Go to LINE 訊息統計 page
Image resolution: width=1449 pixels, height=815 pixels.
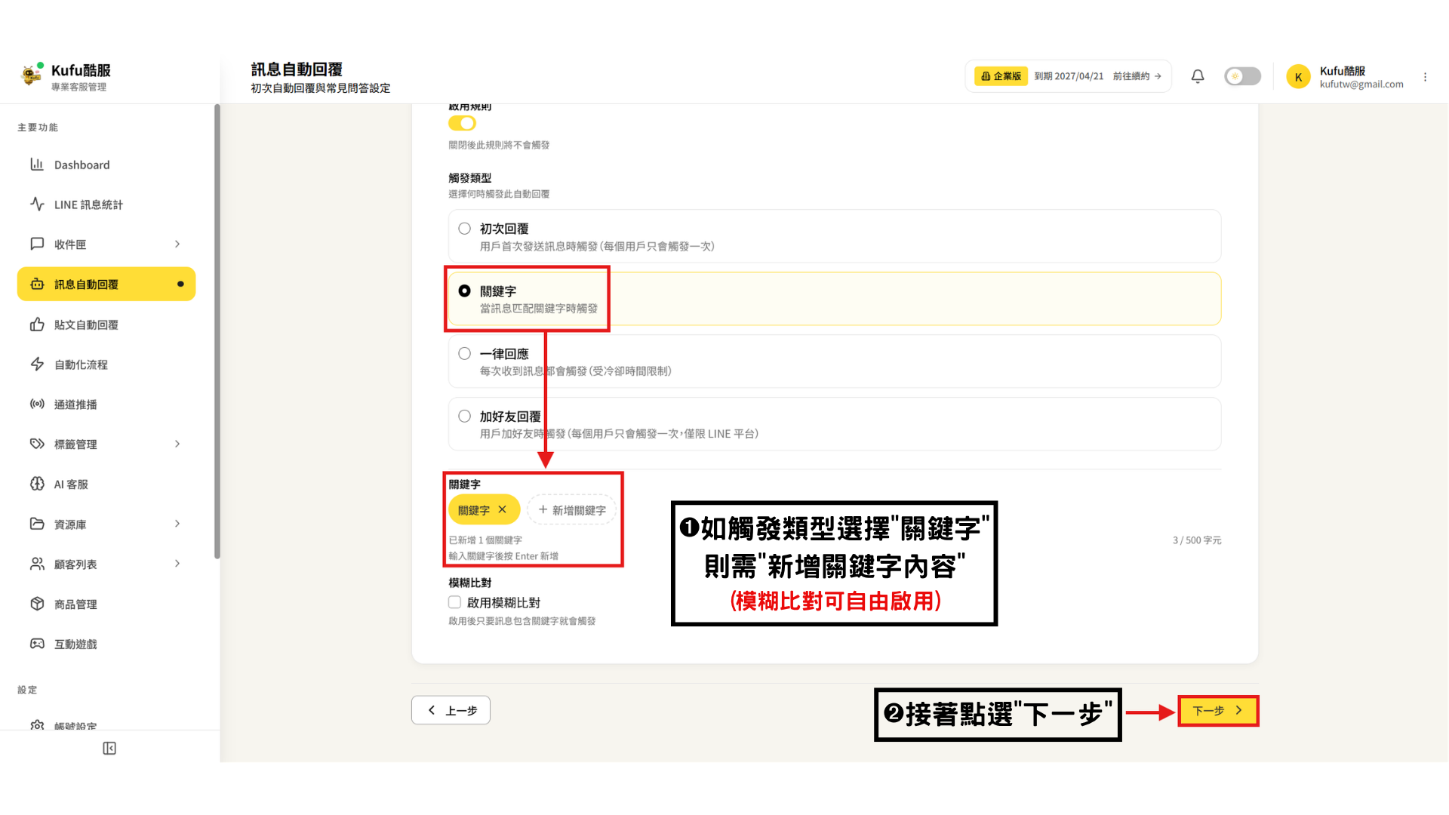106,205
